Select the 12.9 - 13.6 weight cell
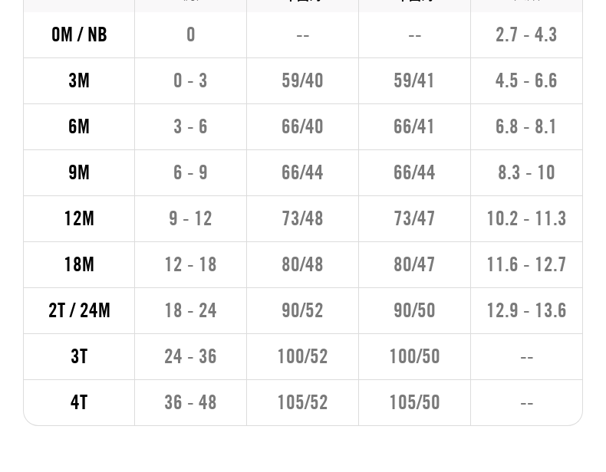This screenshot has height=472, width=606. point(526,310)
